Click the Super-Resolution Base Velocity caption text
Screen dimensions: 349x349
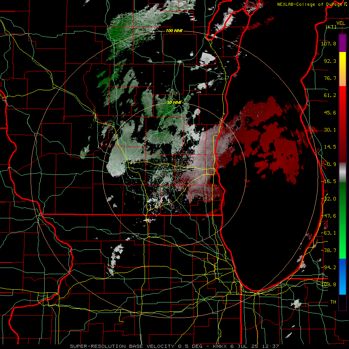pos(174,346)
